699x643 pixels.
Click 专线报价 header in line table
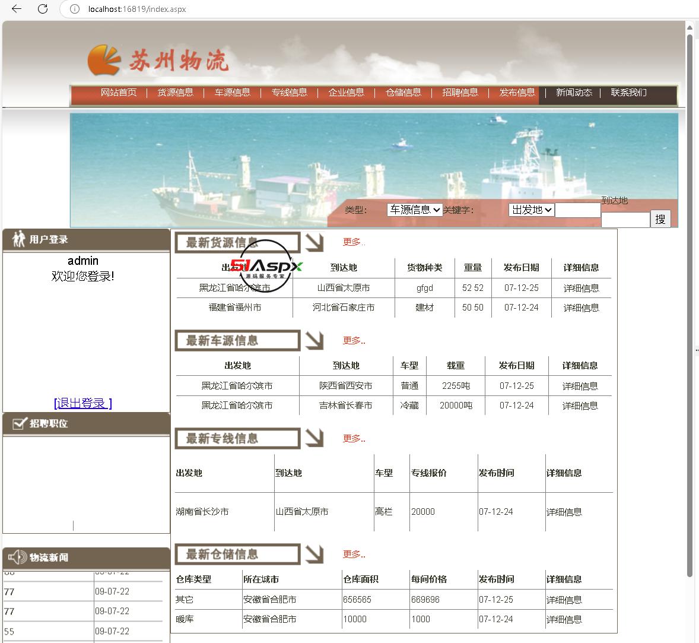pos(429,473)
